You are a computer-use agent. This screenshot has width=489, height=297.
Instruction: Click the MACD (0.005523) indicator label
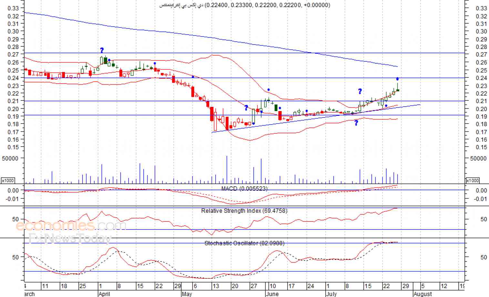click(x=244, y=189)
